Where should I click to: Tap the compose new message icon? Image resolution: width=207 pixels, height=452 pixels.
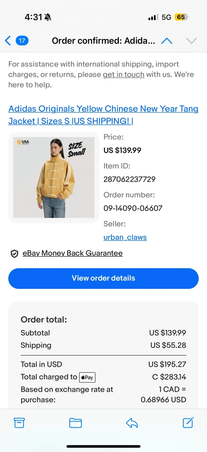pos(188,422)
